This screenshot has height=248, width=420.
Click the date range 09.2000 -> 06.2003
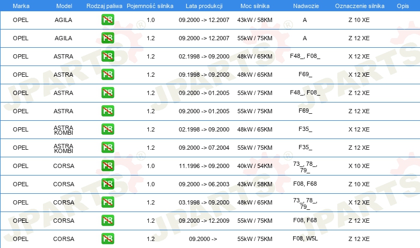(204, 184)
